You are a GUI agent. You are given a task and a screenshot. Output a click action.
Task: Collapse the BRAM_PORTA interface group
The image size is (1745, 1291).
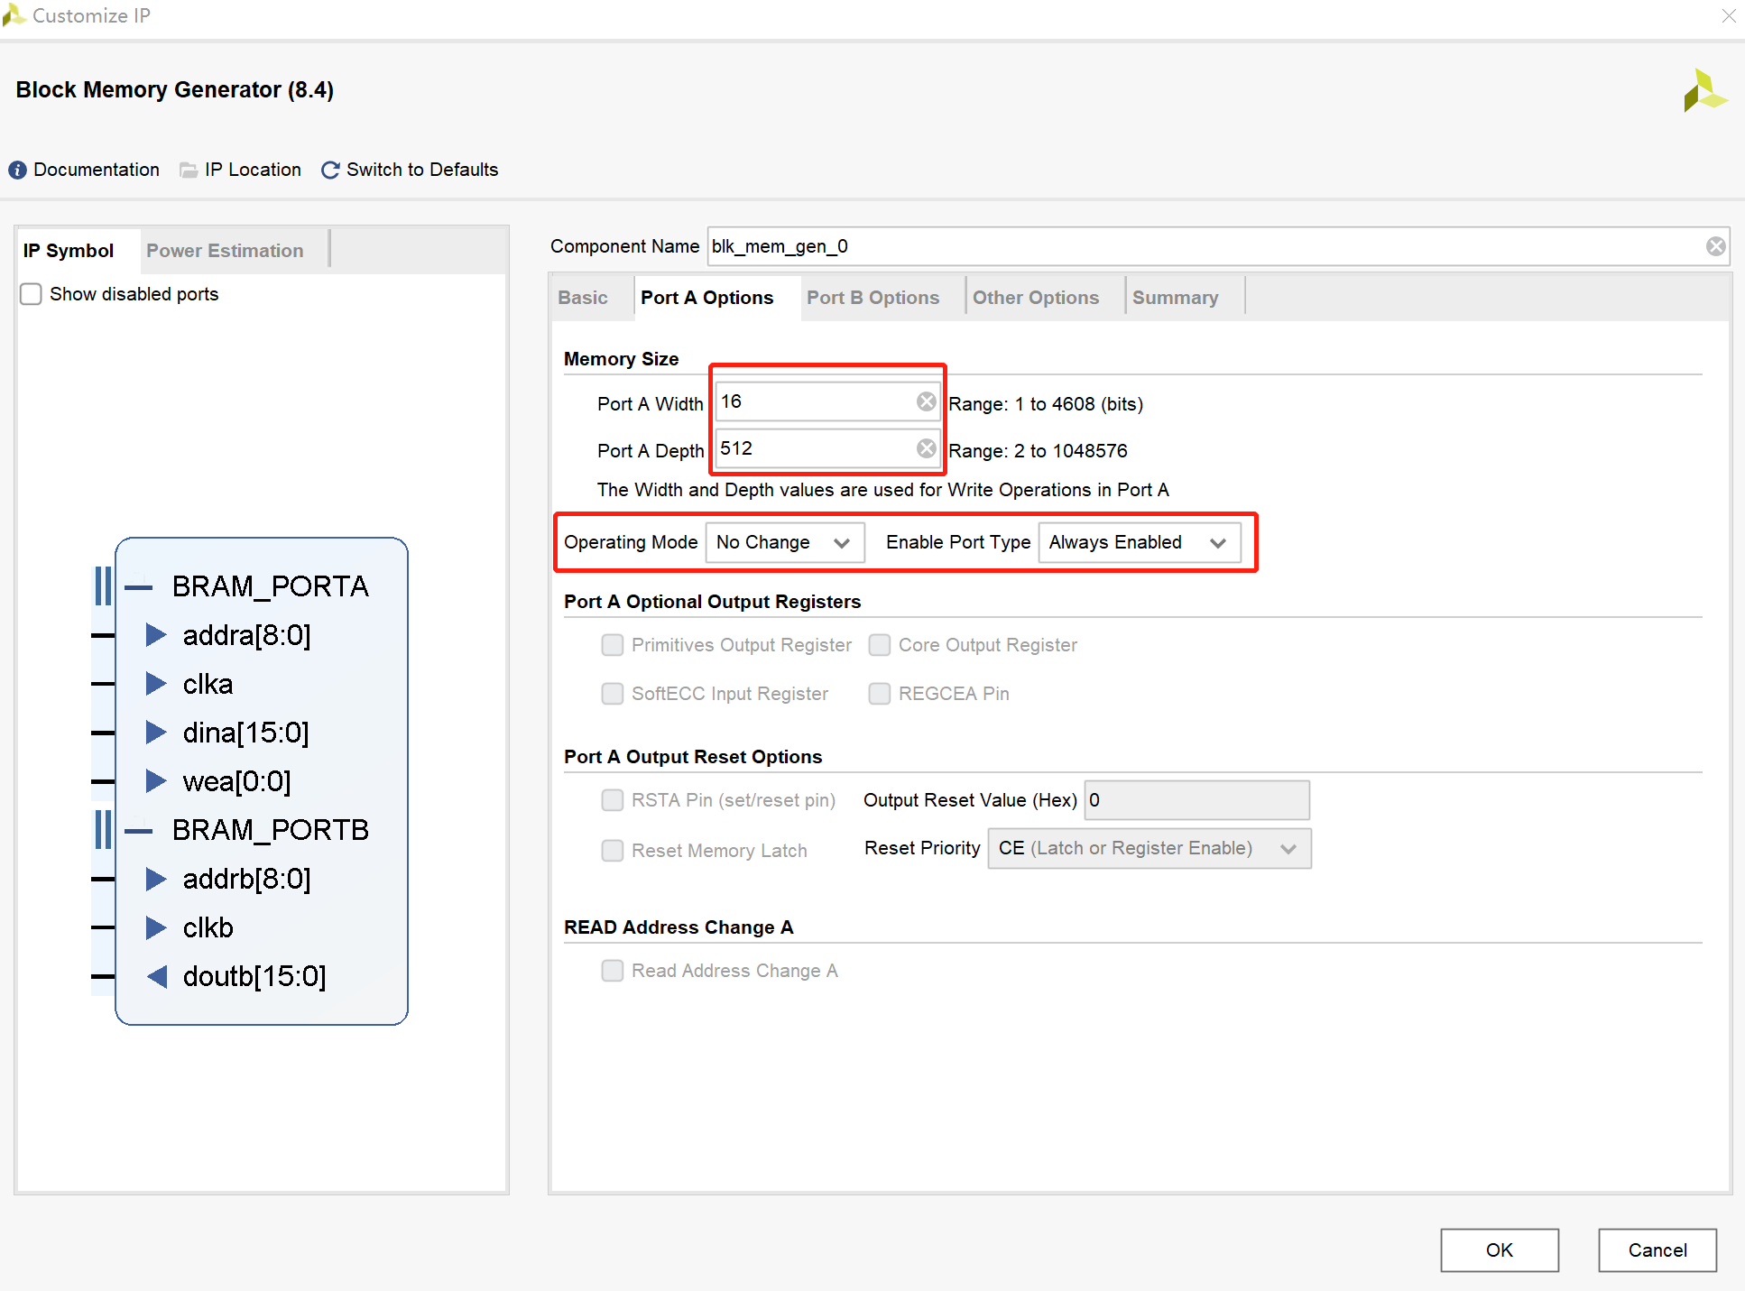pos(139,587)
